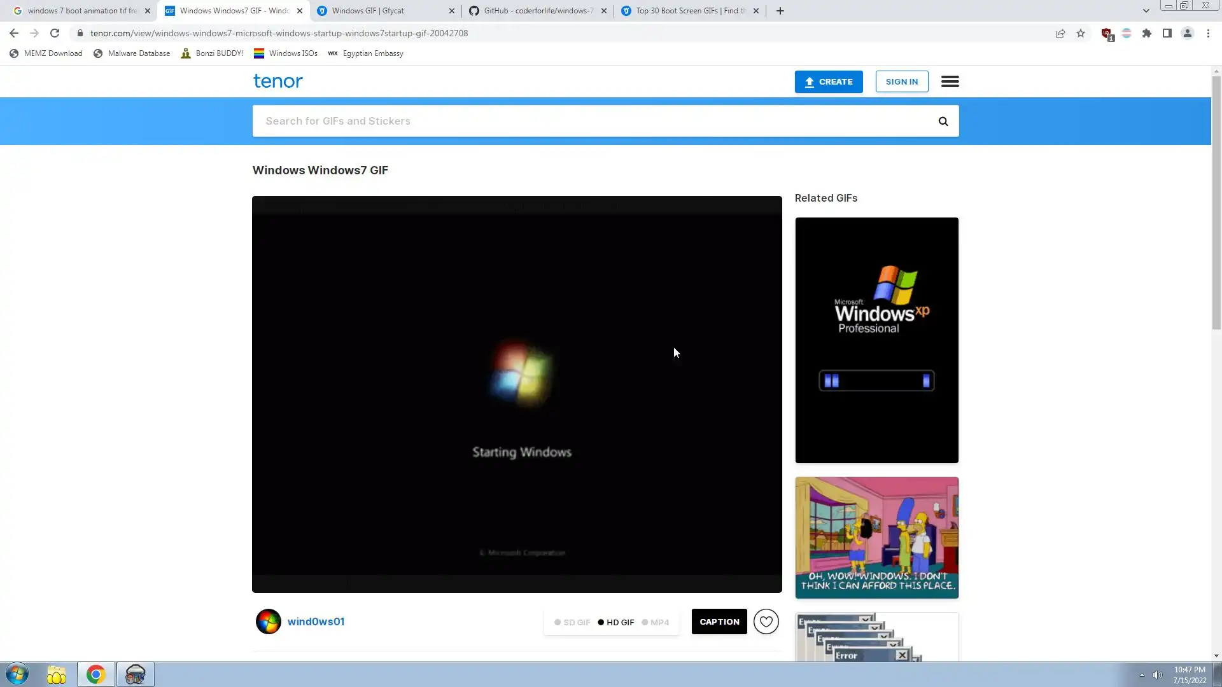The height and width of the screenshot is (687, 1222).
Task: Reload the page
Action: click(55, 33)
